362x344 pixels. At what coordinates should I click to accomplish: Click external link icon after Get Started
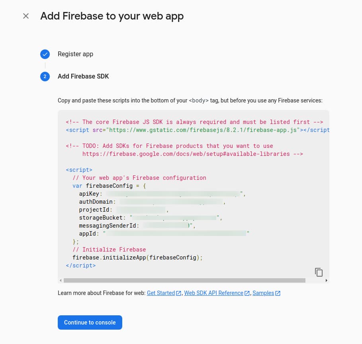(178, 293)
